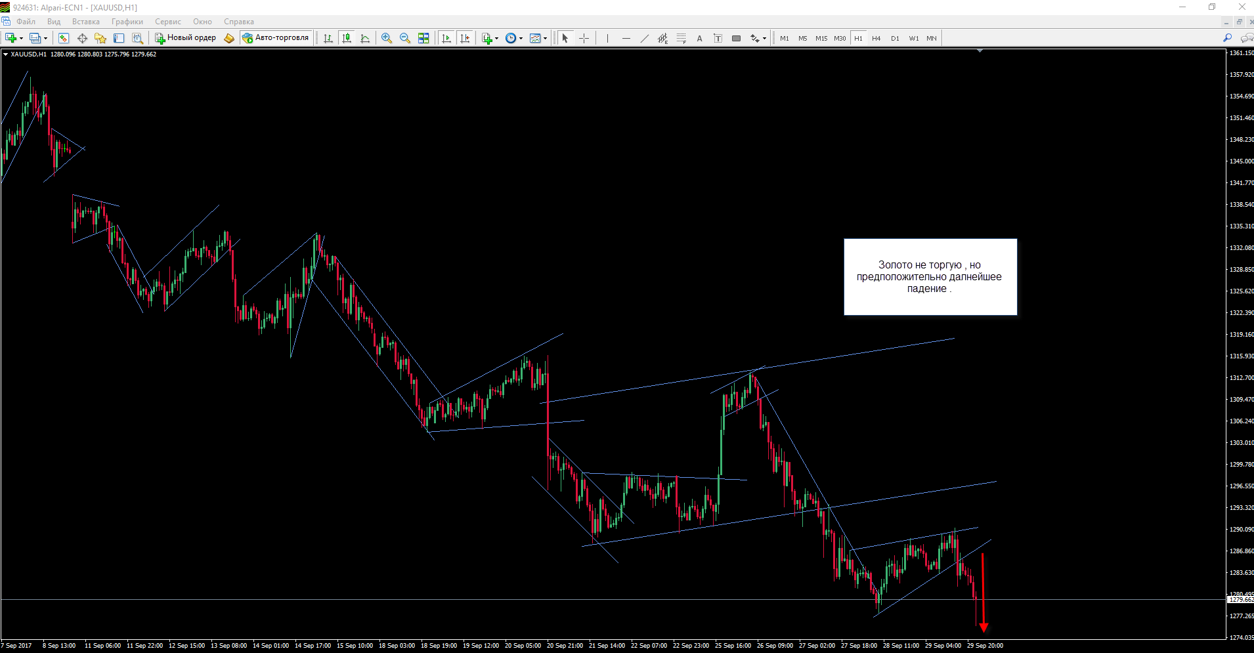Click the XAUUSD,H1 chart title arrow
This screenshot has height=653, width=1254.
click(x=5, y=54)
